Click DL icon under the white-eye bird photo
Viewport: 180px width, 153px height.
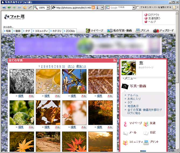point(58,127)
